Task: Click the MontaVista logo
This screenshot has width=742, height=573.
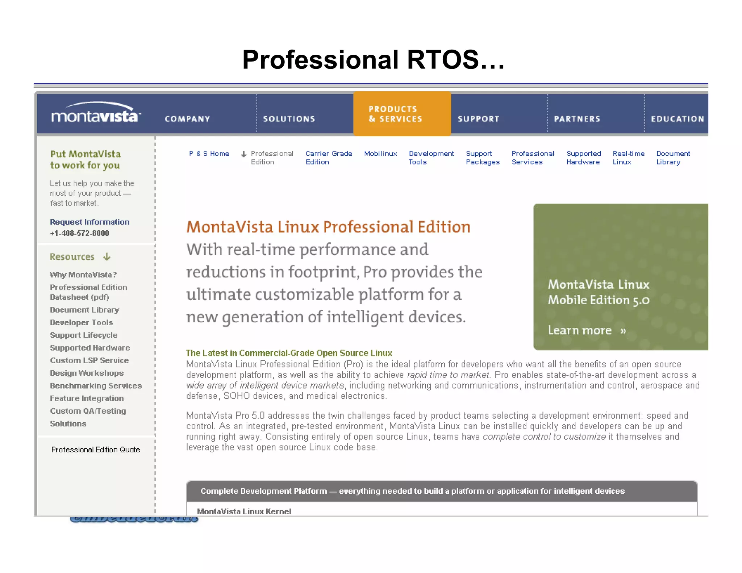Action: pyautogui.click(x=96, y=112)
